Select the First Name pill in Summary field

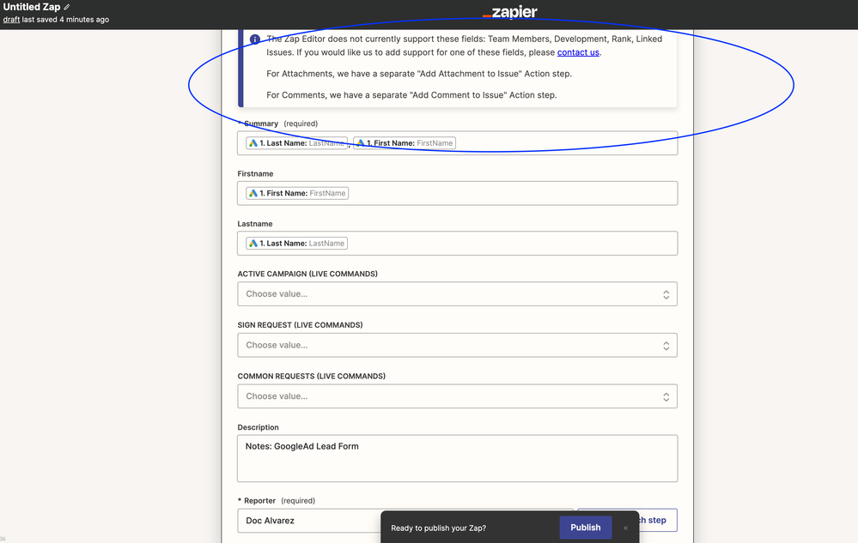(405, 143)
